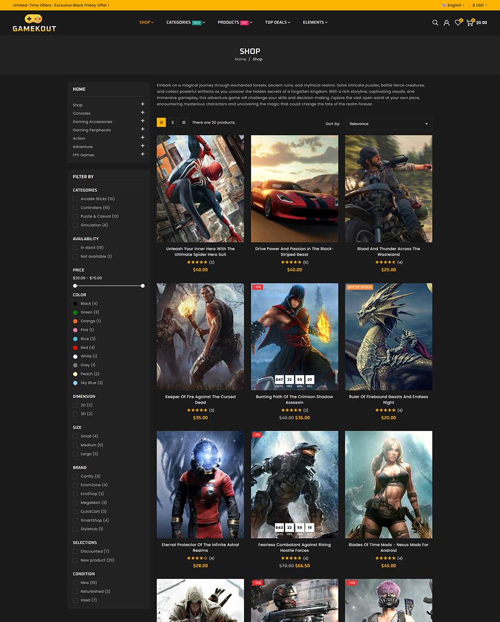The height and width of the screenshot is (622, 500).
Task: Check the EcomZone brand filter
Action: point(75,485)
